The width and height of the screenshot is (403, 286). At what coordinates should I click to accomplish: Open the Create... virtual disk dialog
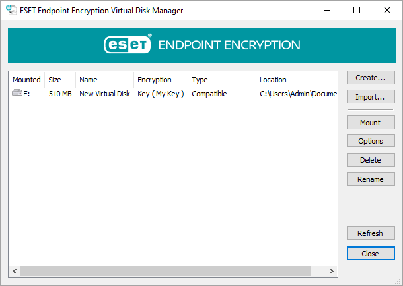[371, 78]
